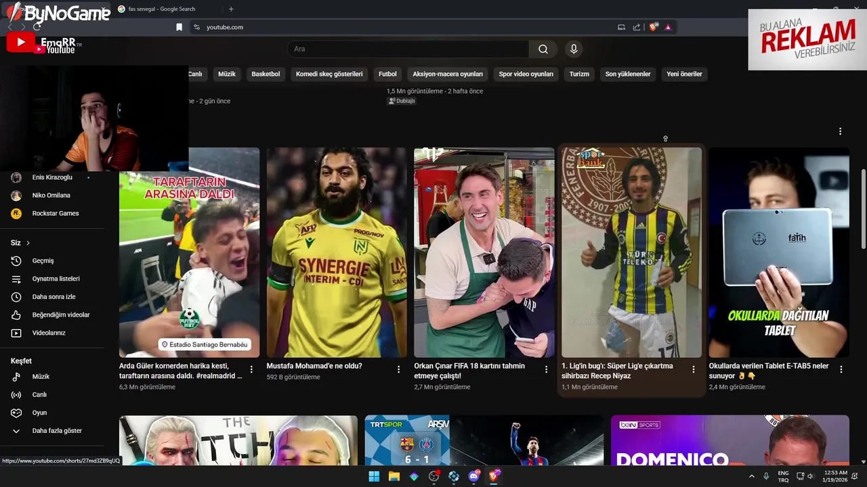Click the cast screen icon in the address bar
This screenshot has width=867, height=487.
[621, 27]
